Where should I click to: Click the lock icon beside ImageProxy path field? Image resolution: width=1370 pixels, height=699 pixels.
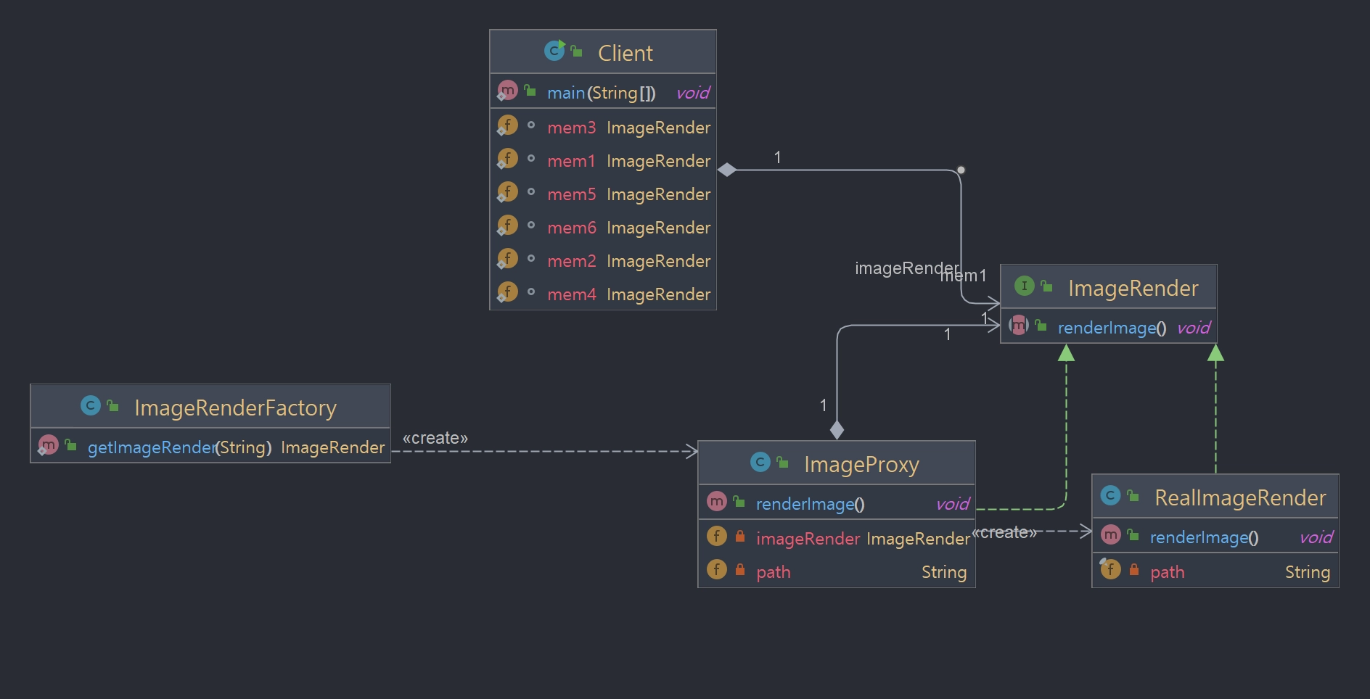[x=740, y=570]
